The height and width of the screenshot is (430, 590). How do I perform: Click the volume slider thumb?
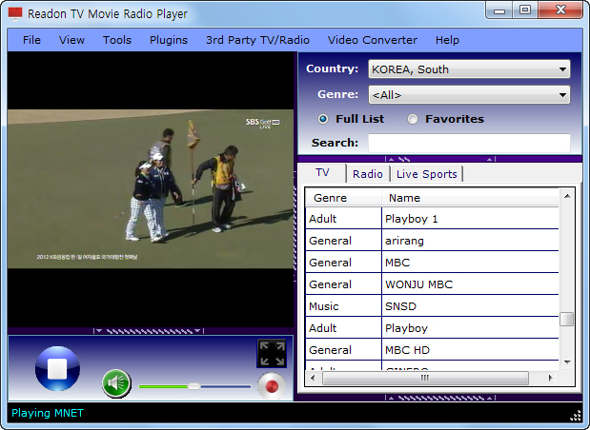point(194,386)
